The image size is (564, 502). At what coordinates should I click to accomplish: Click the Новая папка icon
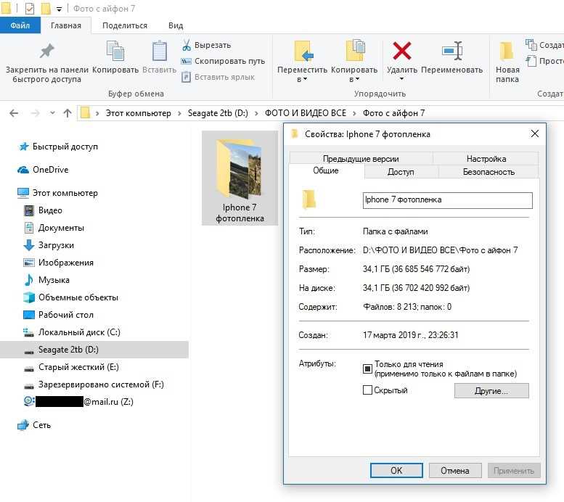[507, 51]
